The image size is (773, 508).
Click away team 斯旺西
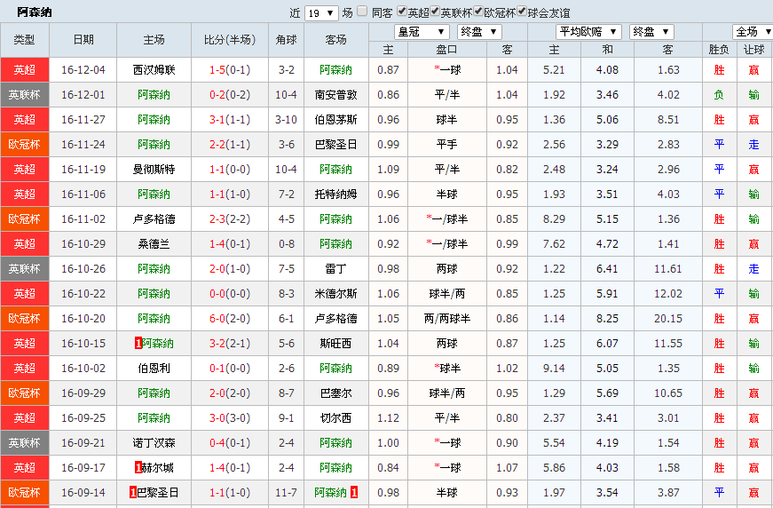click(336, 344)
